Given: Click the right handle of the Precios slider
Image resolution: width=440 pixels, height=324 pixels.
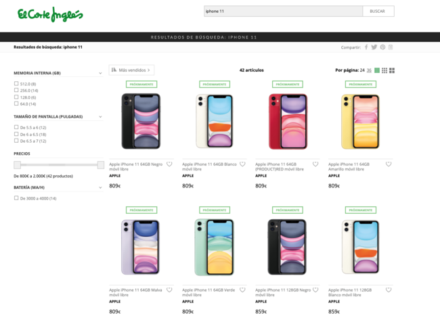Looking at the screenshot, I should tap(101, 165).
